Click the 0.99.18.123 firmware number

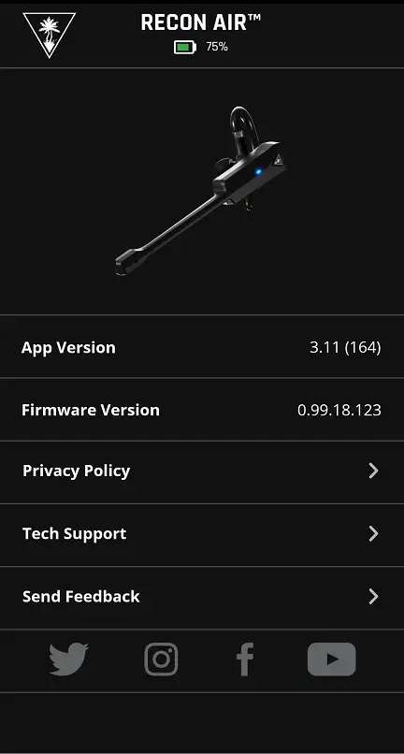click(339, 410)
